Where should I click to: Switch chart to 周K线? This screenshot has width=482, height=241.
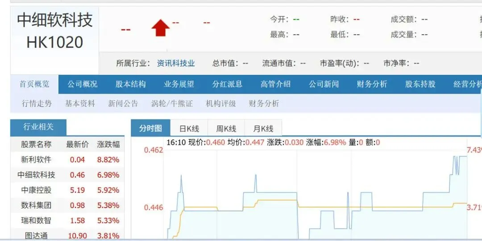tap(226, 128)
